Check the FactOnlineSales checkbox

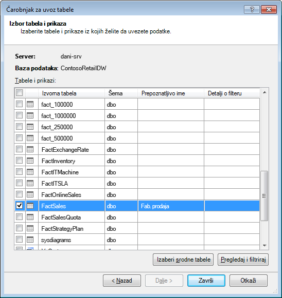click(x=19, y=194)
